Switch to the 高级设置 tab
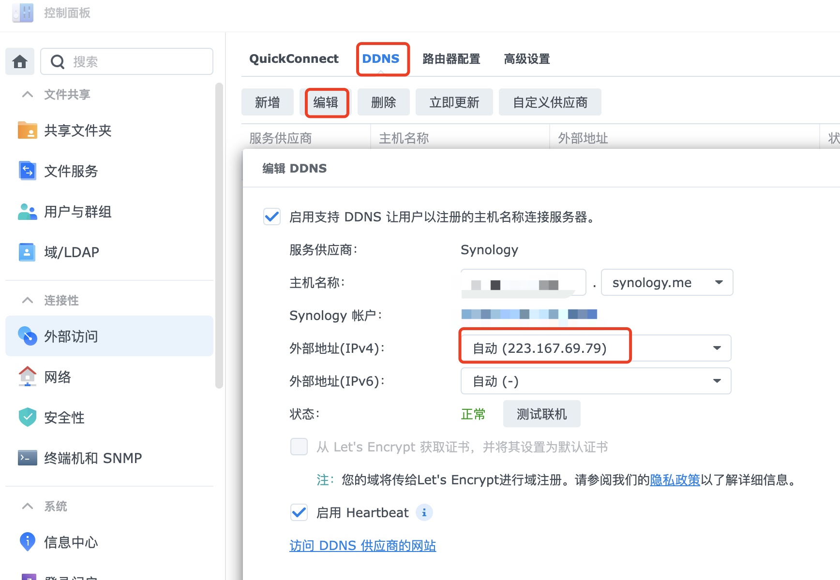 527,59
